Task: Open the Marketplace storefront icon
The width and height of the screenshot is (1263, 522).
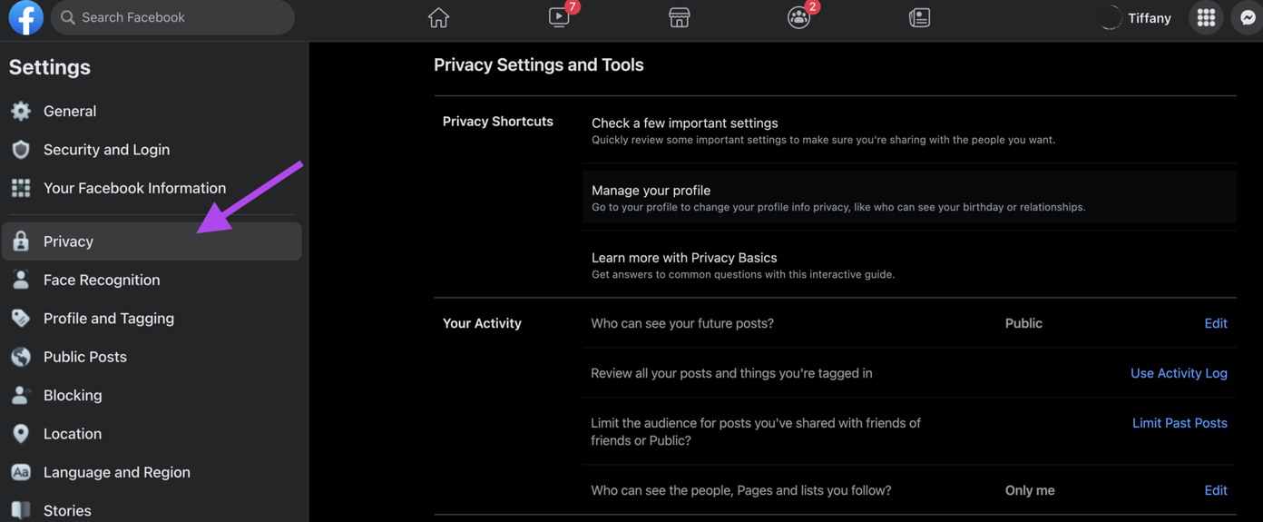Action: (679, 17)
